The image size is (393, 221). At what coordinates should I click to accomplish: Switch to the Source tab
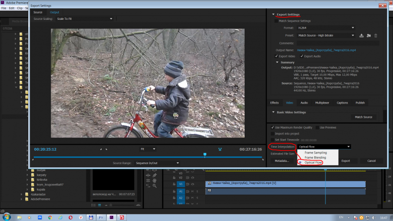38,12
